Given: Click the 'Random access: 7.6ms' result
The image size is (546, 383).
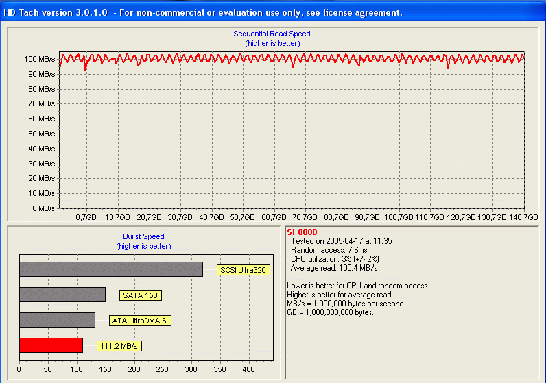Looking at the screenshot, I should (329, 250).
